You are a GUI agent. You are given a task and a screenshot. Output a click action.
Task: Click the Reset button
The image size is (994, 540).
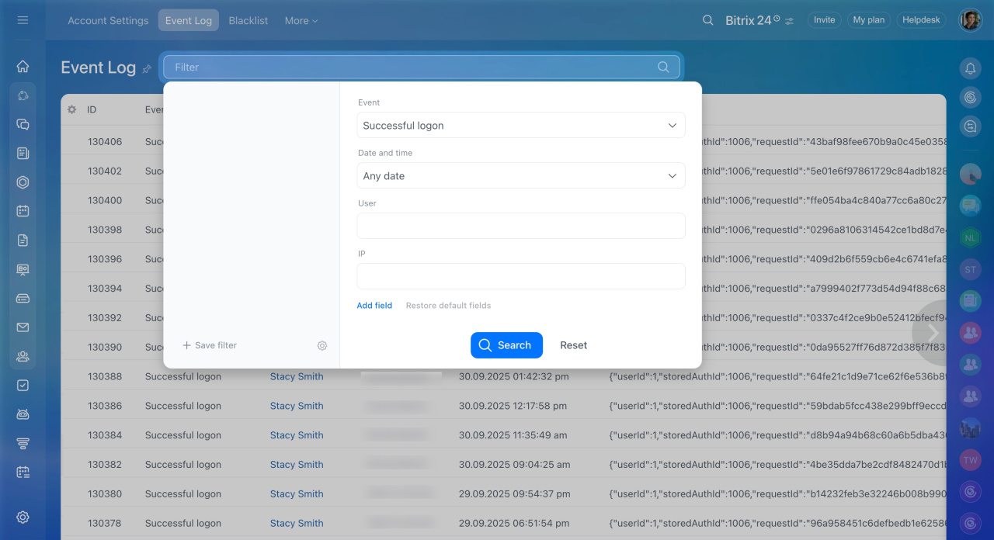point(573,345)
